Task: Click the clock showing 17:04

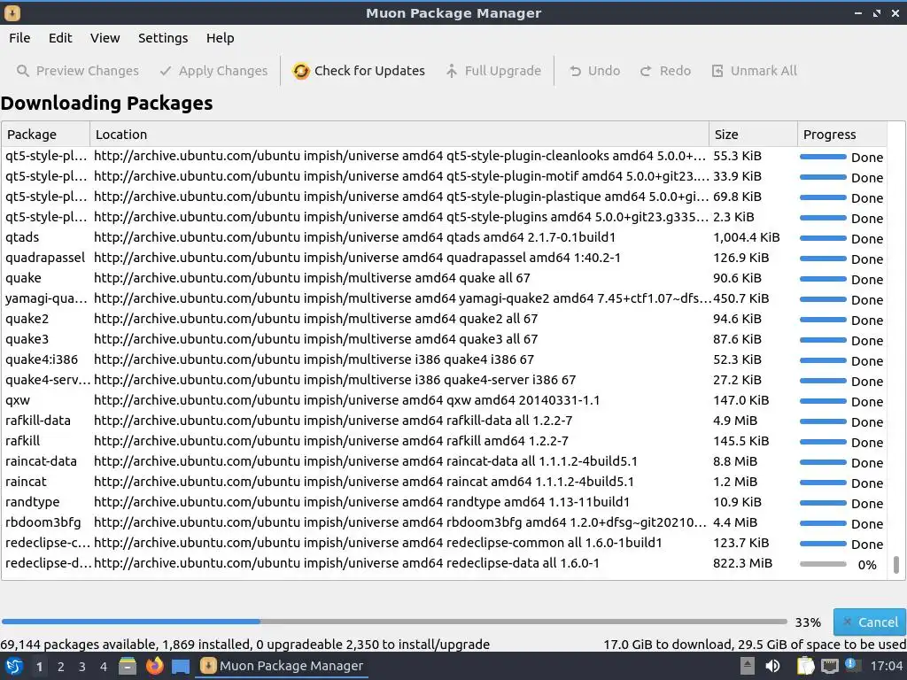Action: 886,667
